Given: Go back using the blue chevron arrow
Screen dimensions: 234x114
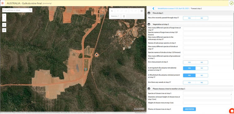Looking at the screenshot, I should pos(154,9).
